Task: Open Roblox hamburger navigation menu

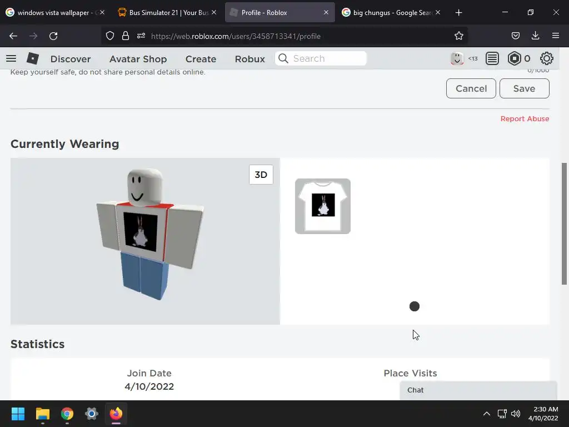Action: pos(11,58)
